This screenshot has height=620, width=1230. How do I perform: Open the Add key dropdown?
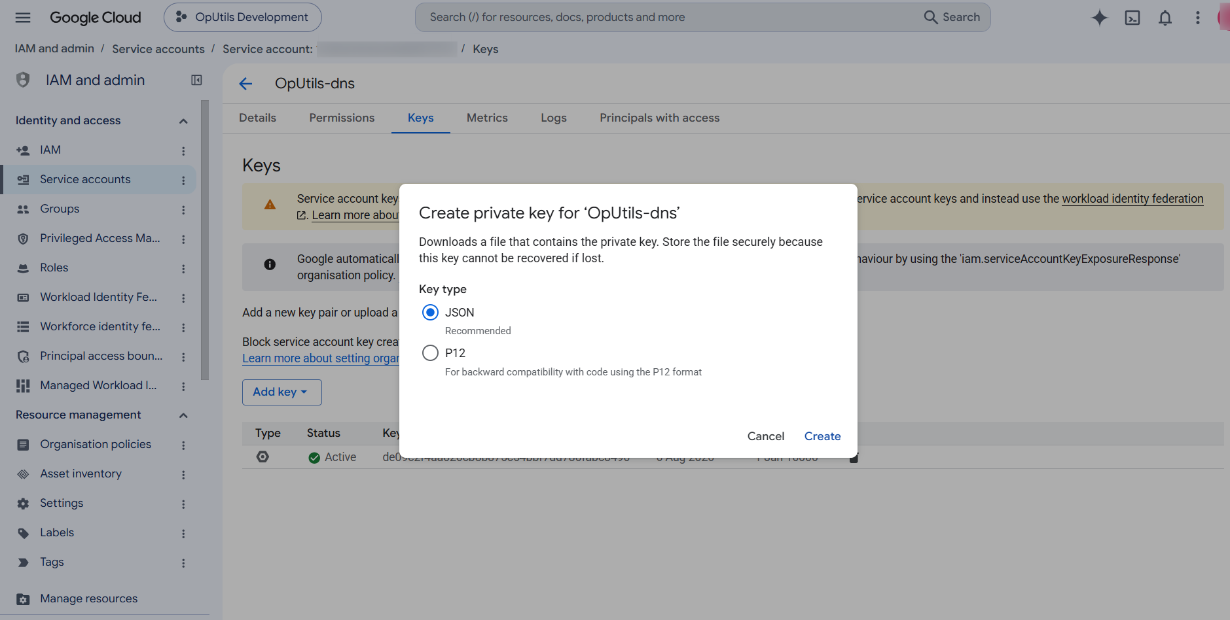pos(281,392)
